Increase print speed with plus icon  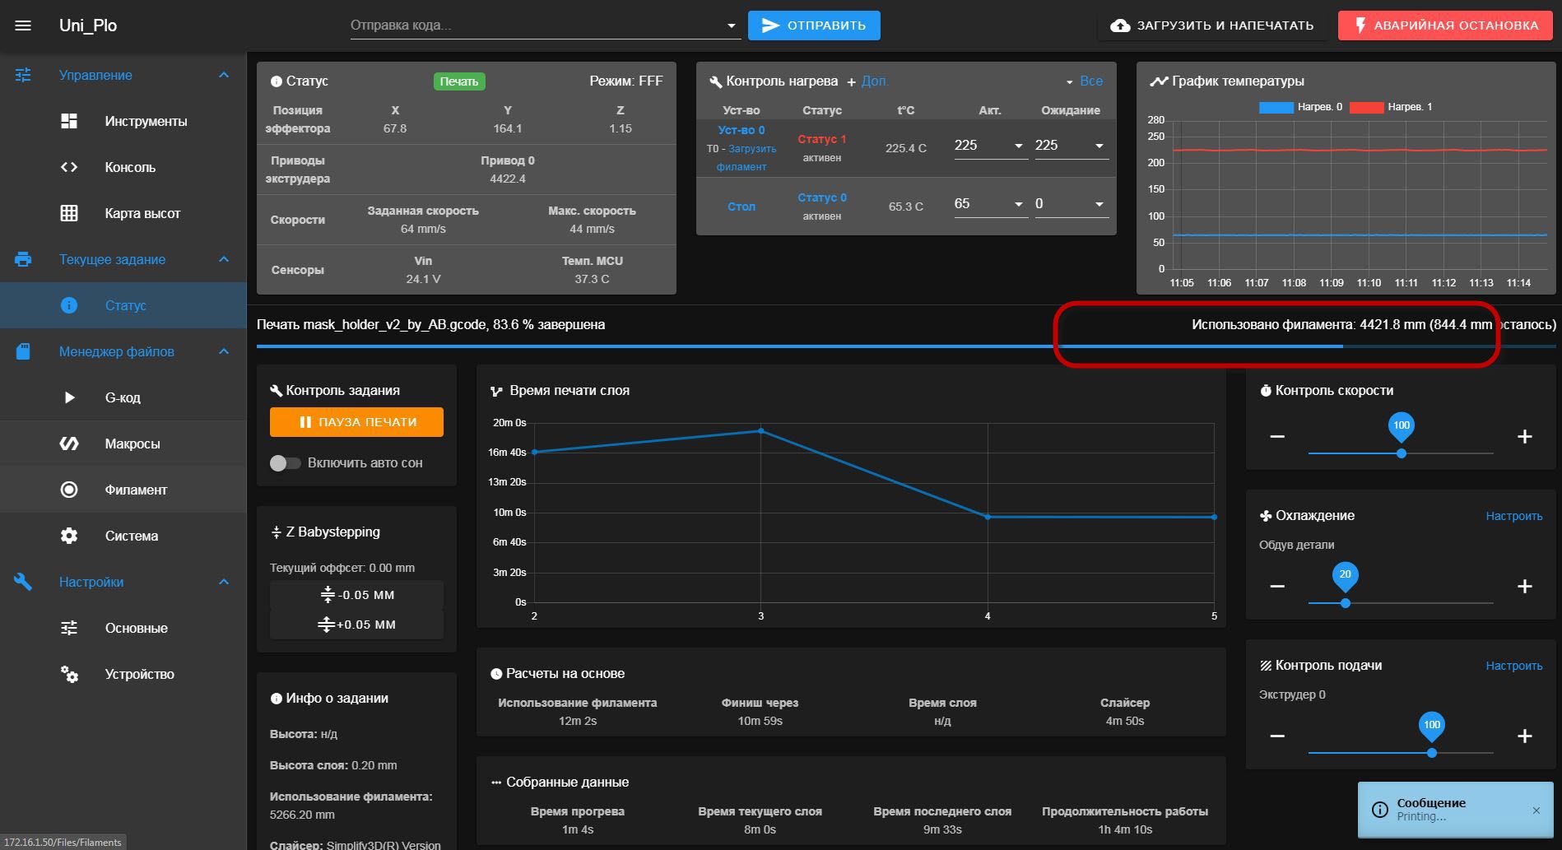tap(1525, 436)
